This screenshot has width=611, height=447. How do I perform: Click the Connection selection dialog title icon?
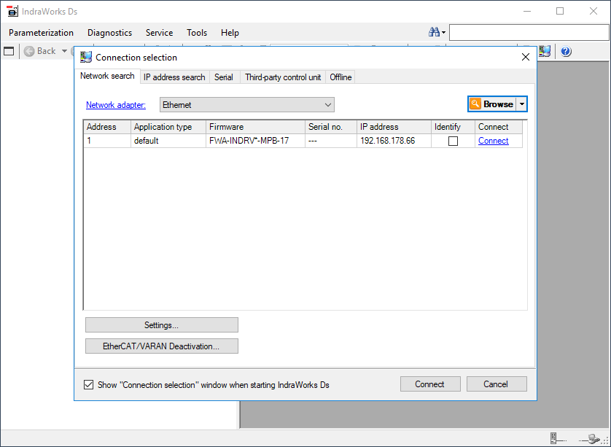point(86,58)
